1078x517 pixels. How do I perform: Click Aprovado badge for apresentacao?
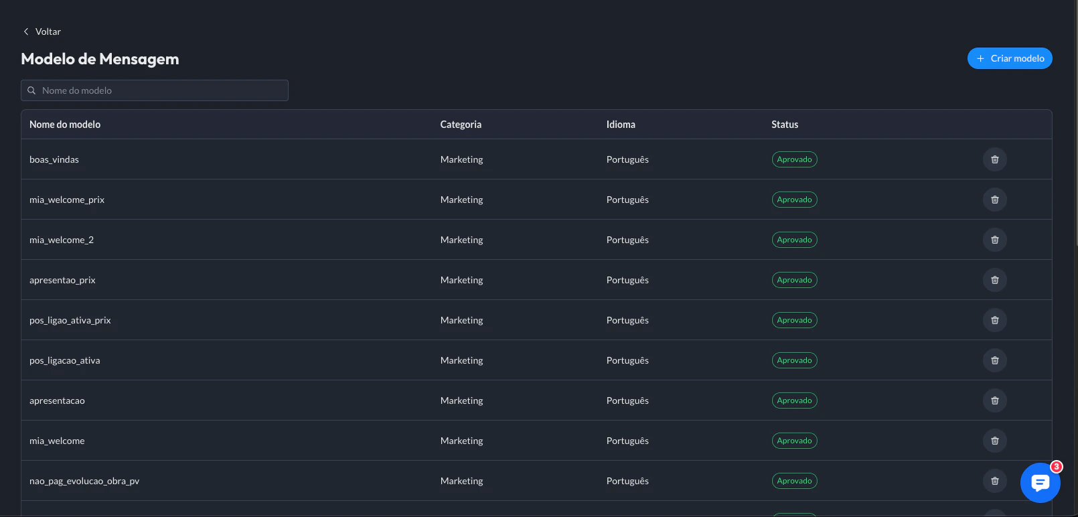click(794, 400)
